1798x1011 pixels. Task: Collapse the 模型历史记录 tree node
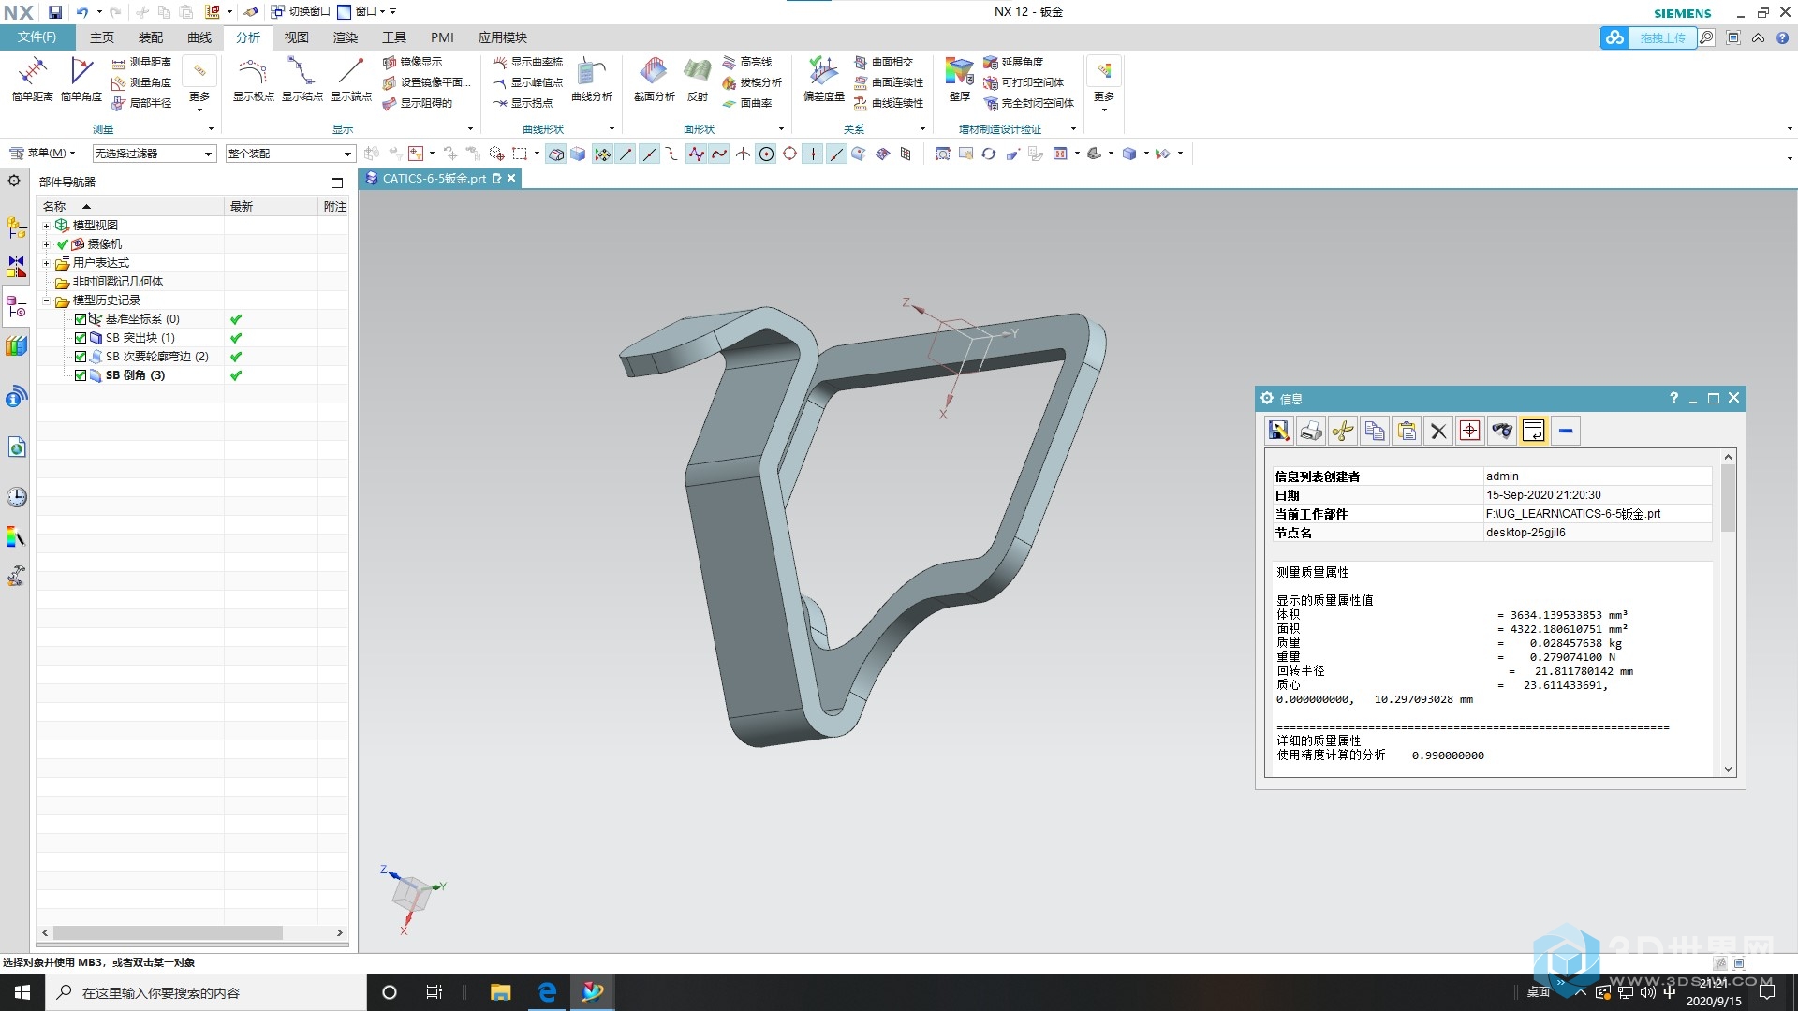[46, 300]
